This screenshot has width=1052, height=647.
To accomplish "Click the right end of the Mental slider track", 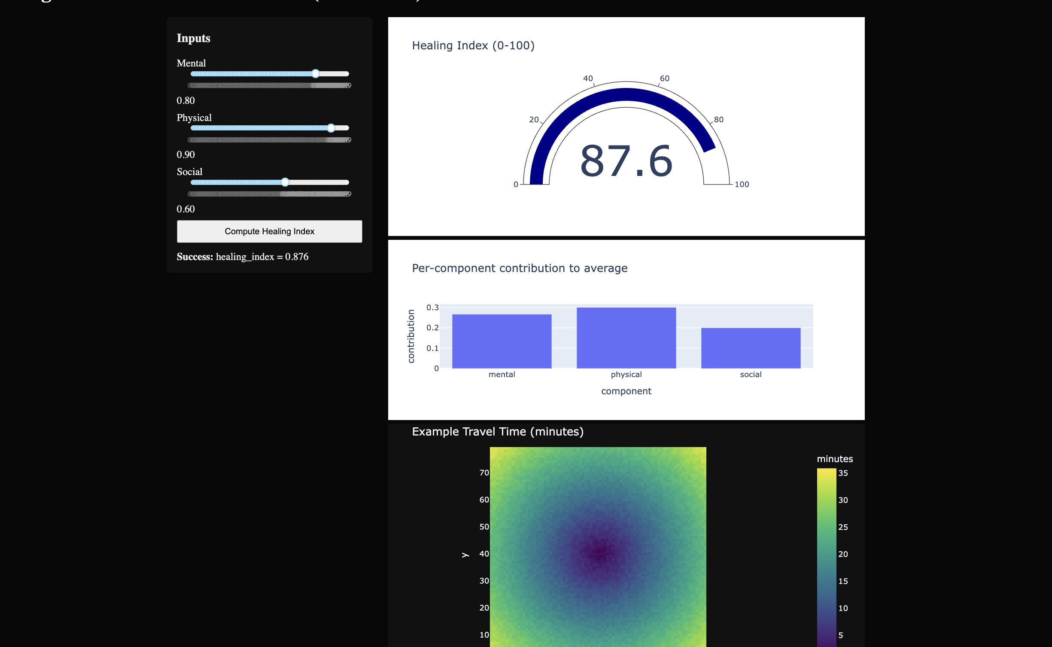I will coord(347,74).
